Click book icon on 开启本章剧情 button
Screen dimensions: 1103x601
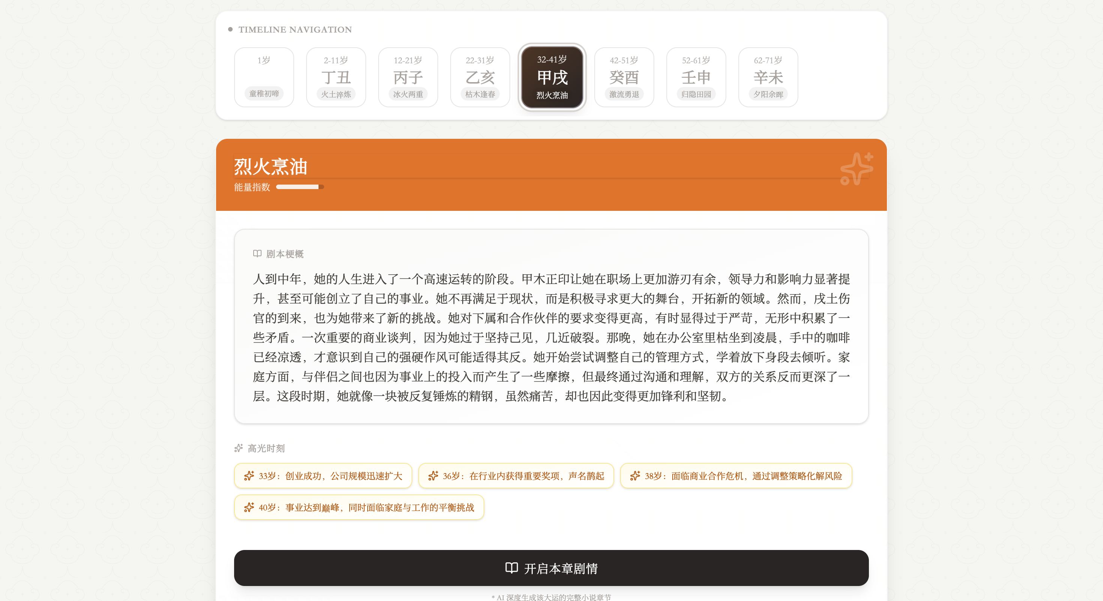[x=511, y=568]
